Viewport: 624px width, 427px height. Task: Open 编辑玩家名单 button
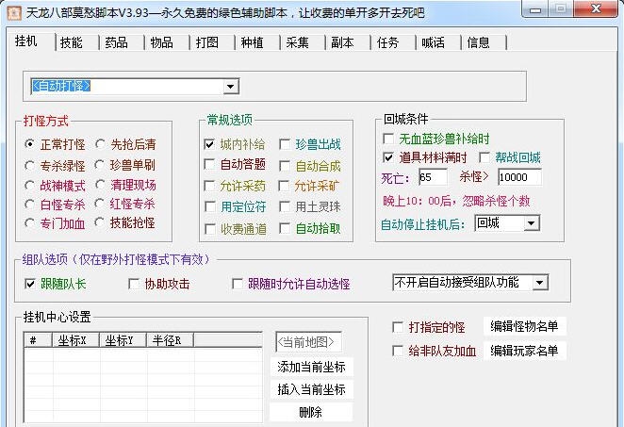tap(524, 351)
